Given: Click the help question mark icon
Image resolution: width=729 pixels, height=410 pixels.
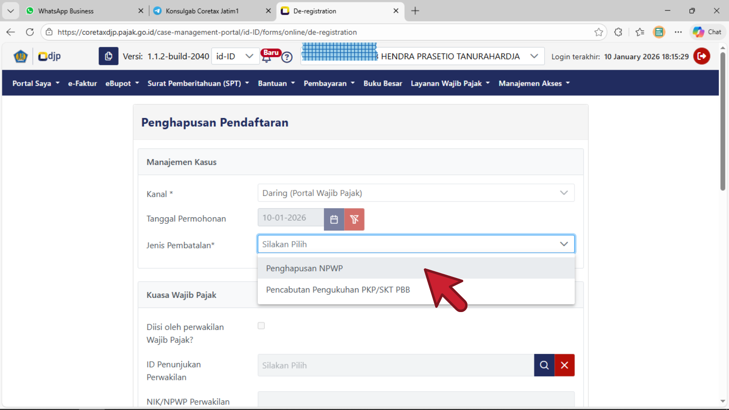Looking at the screenshot, I should pos(287,57).
